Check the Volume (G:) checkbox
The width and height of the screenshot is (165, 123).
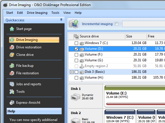(x=76, y=60)
